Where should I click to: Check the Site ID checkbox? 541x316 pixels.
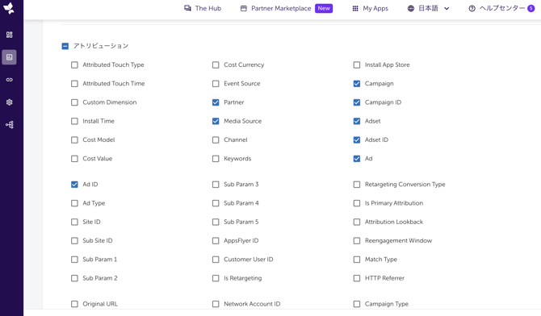74,222
